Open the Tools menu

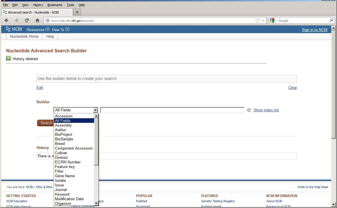[70, 5]
